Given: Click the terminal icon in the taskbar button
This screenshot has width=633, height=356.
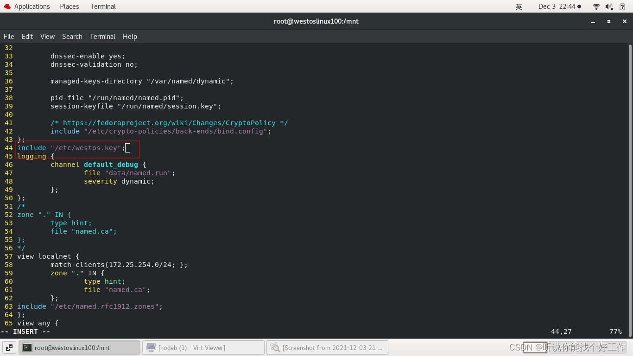Looking at the screenshot, I should (27, 348).
